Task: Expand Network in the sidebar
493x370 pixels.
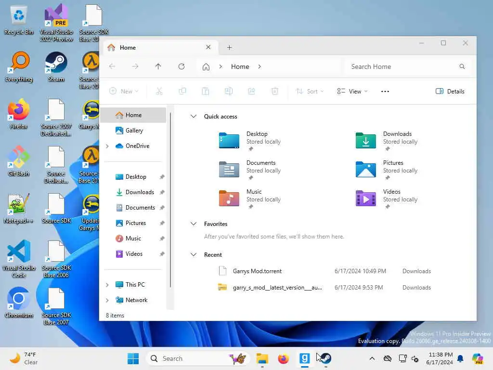Action: 107,300
